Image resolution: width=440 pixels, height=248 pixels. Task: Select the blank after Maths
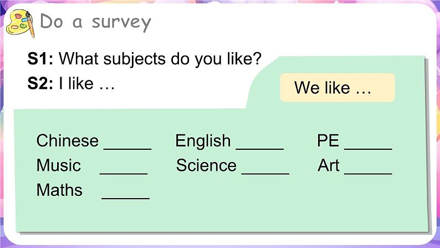point(125,194)
